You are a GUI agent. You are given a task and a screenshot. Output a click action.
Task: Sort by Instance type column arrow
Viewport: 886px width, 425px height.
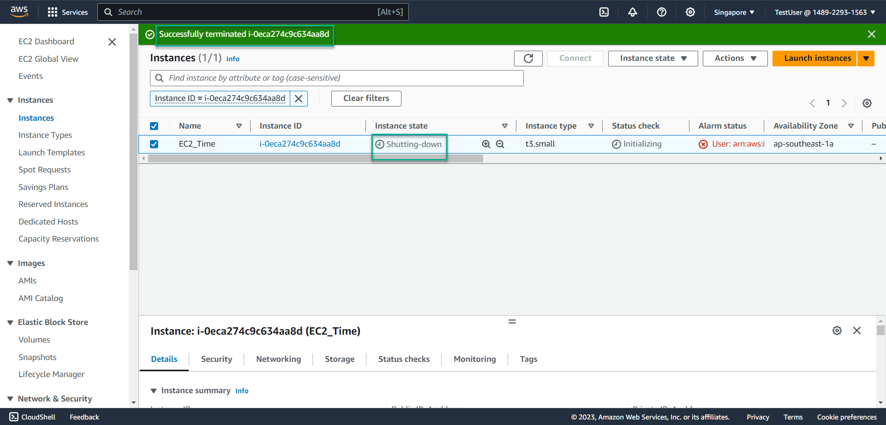pyautogui.click(x=591, y=126)
